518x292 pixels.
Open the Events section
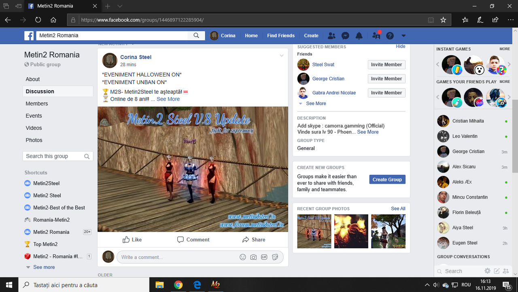point(34,116)
